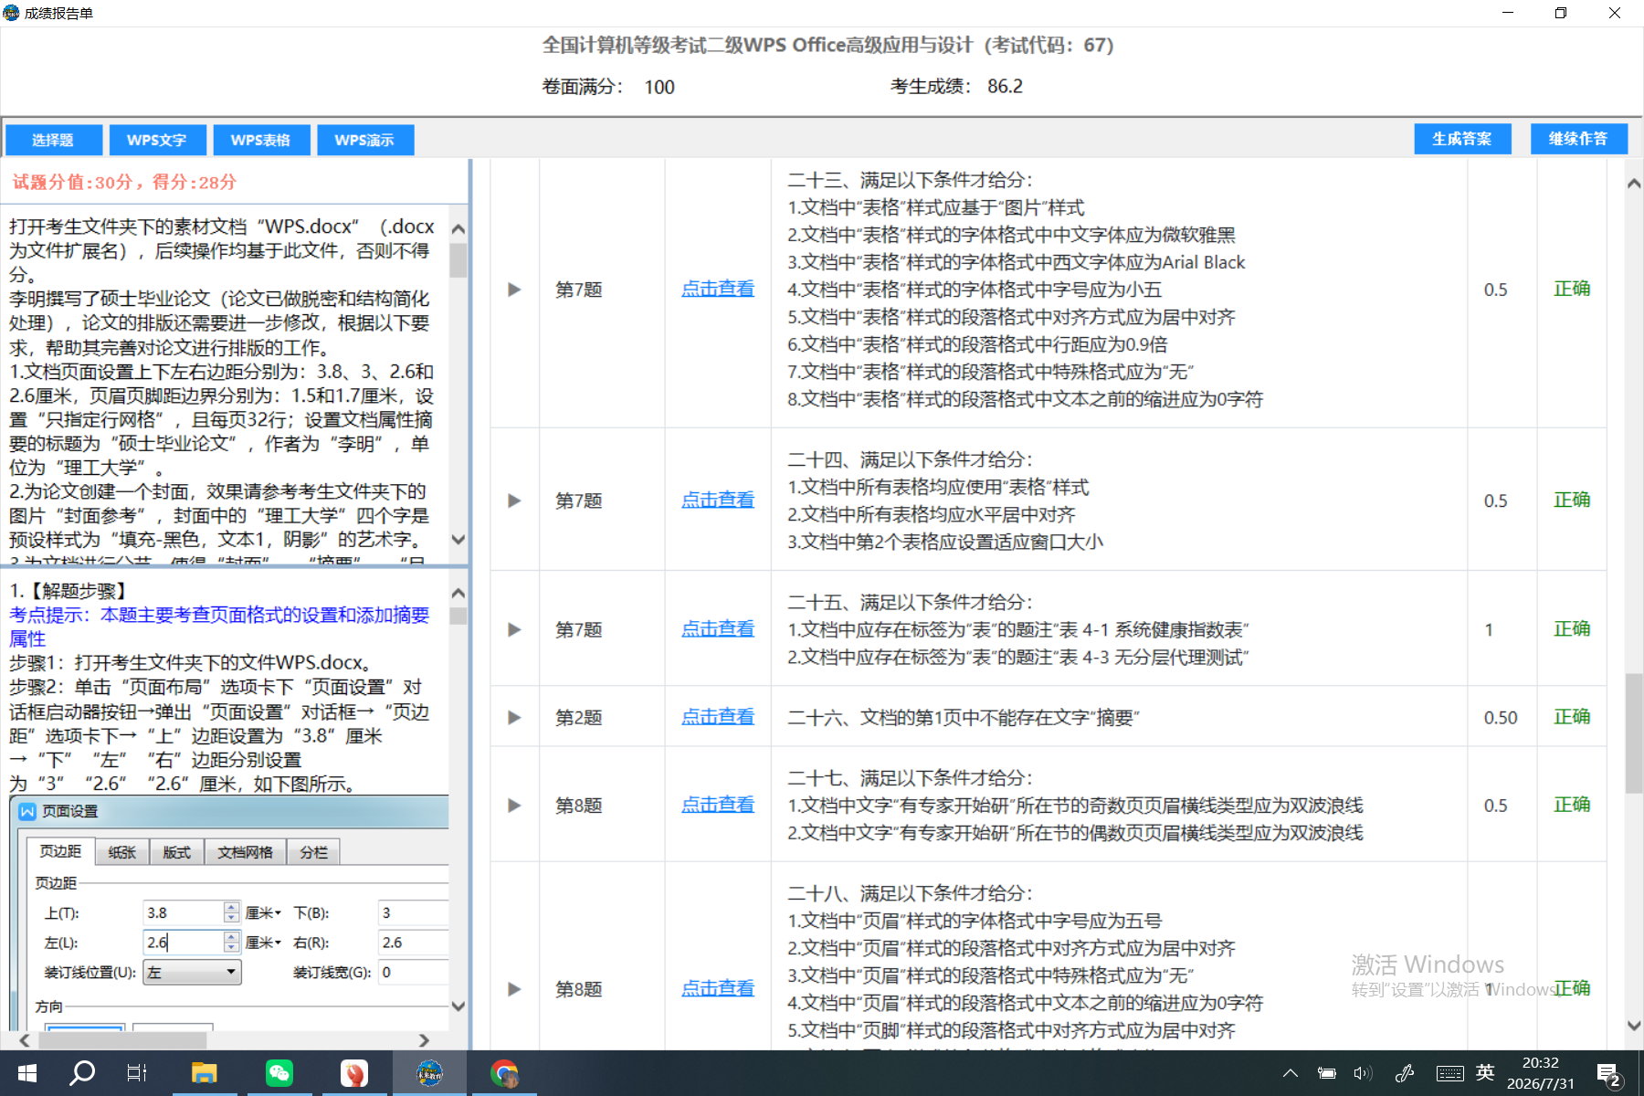Screen dimensions: 1644x1096
Task: Open Google Chrome from the taskbar
Action: [x=504, y=1073]
